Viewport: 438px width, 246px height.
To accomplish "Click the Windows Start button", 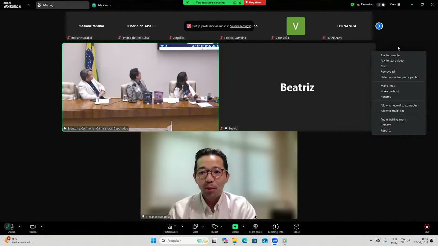I will 153,241.
